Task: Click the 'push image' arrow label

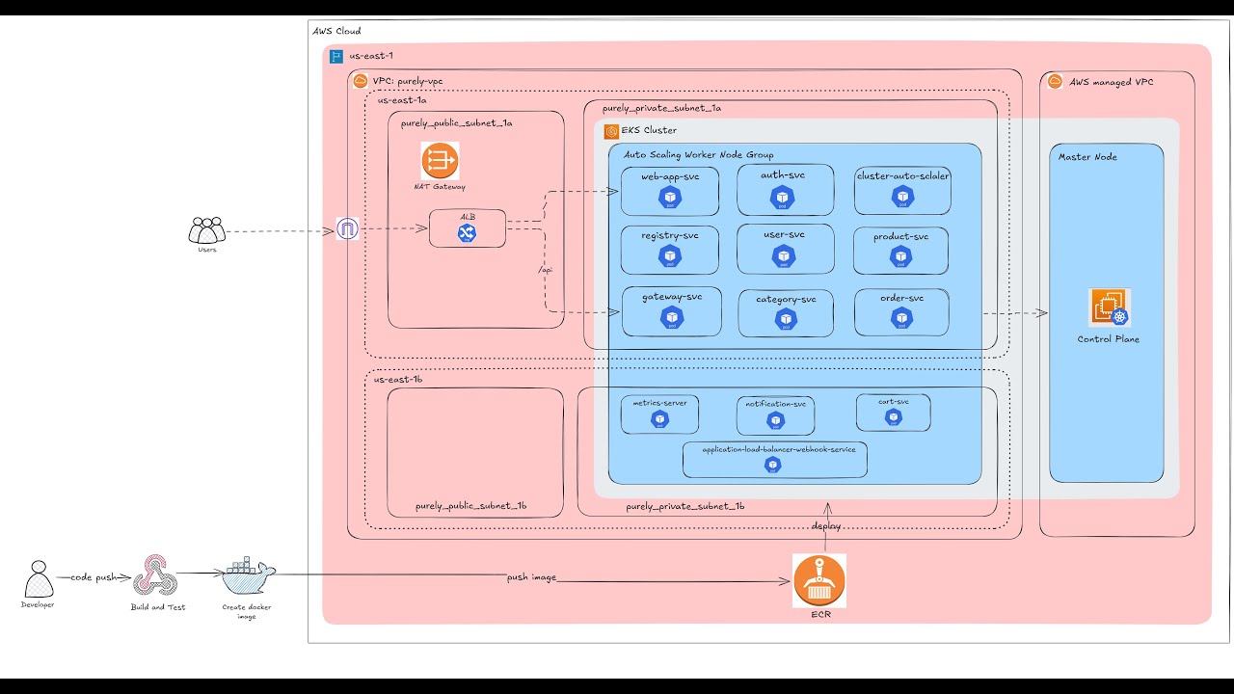Action: (x=532, y=577)
